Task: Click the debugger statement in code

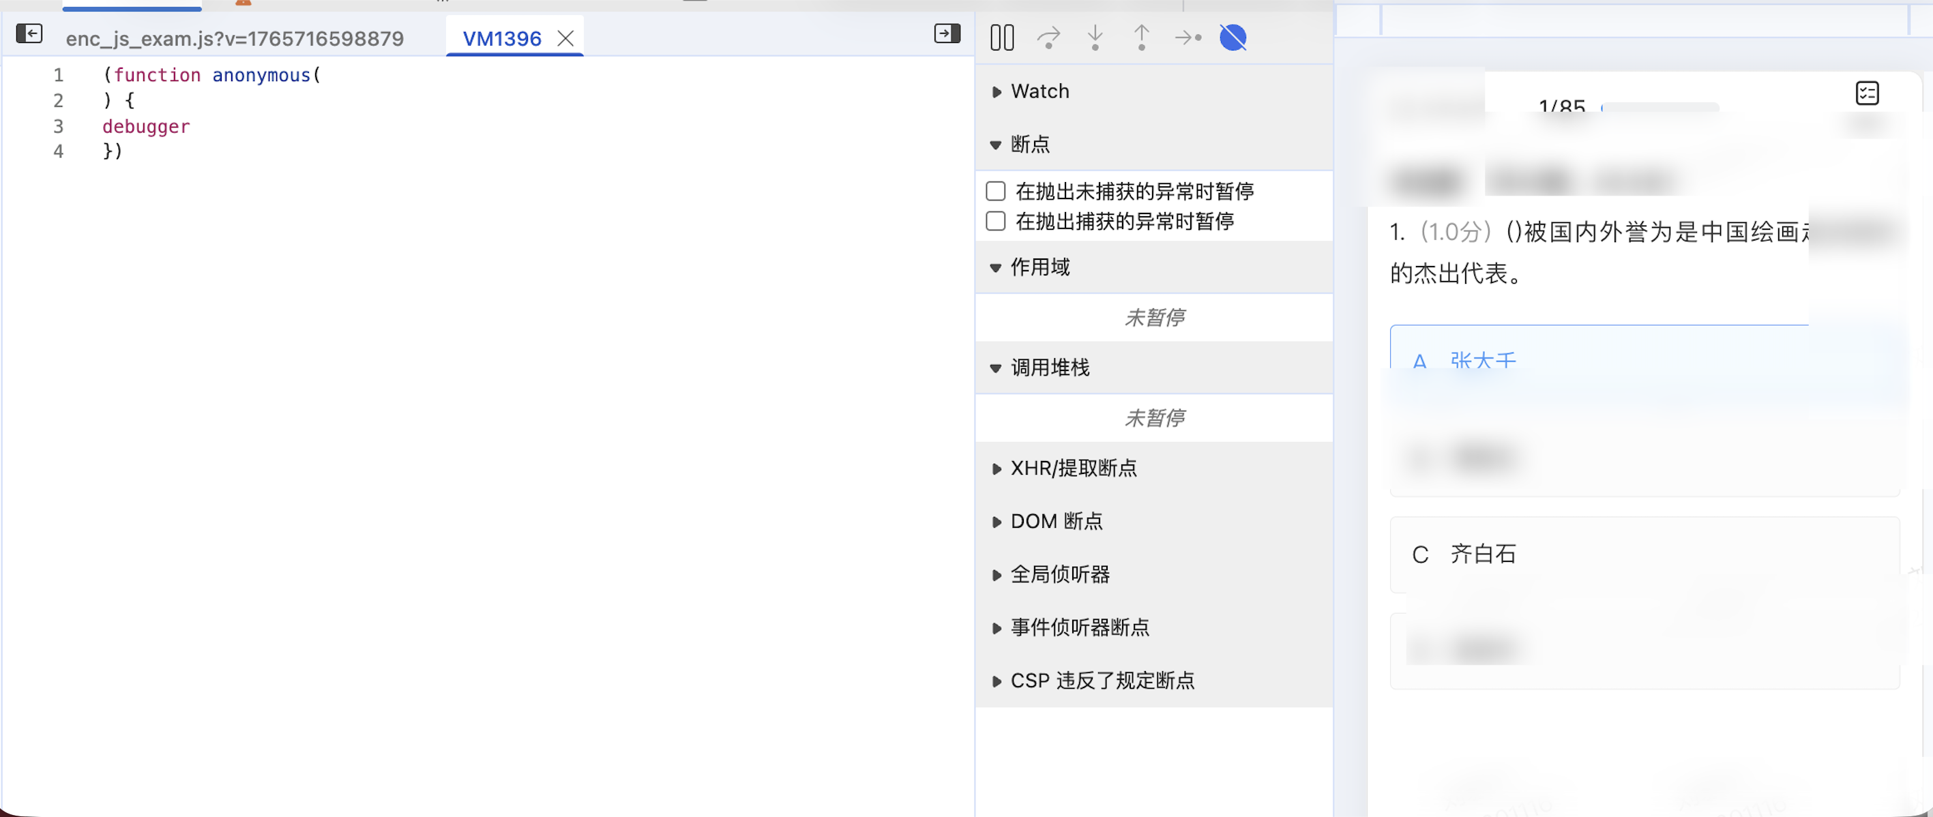Action: coord(147,126)
